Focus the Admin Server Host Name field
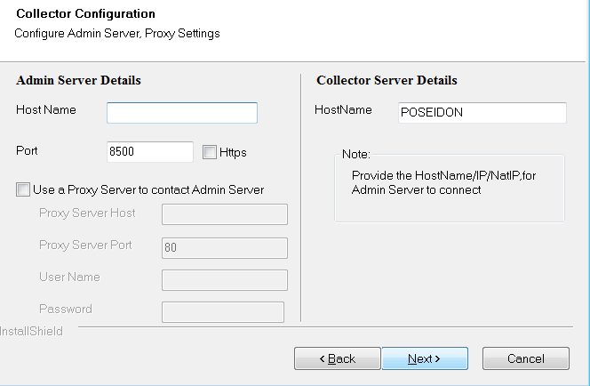The width and height of the screenshot is (590, 386). (182, 113)
